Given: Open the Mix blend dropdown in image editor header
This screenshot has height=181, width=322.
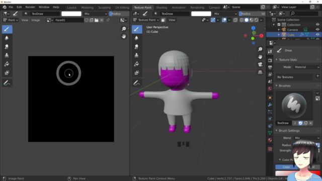Looking at the screenshot, I should (96, 14).
